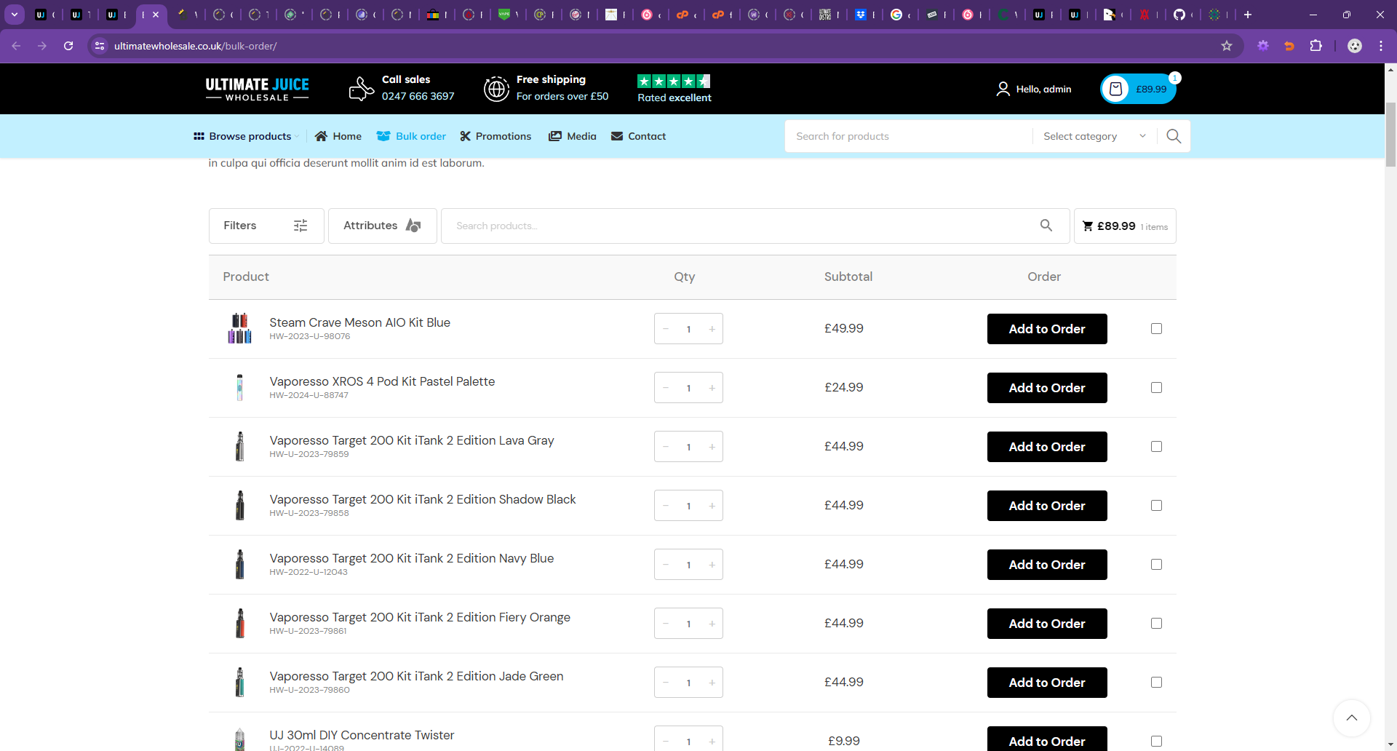The image size is (1397, 751).
Task: Click the page vertical scrollbar thumb
Action: point(1390,135)
